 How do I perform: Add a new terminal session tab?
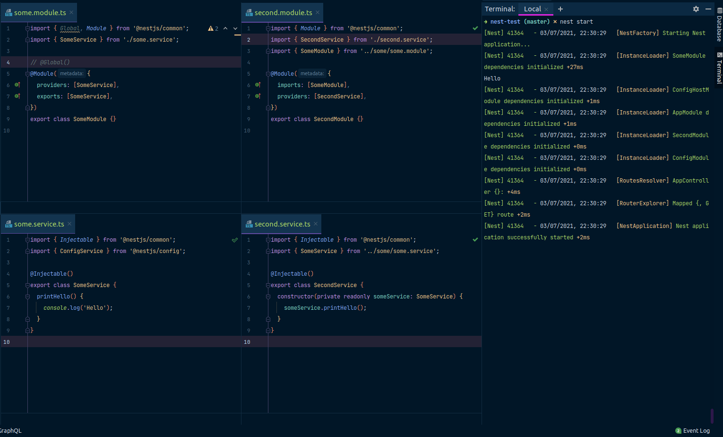[x=560, y=9]
